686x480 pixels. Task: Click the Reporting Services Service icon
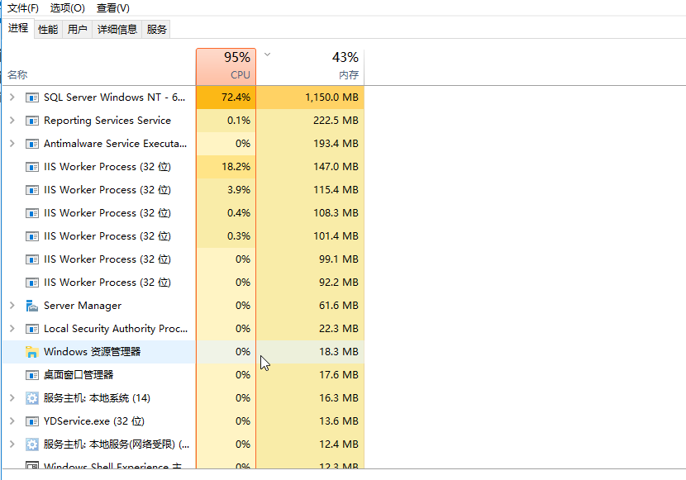(32, 121)
